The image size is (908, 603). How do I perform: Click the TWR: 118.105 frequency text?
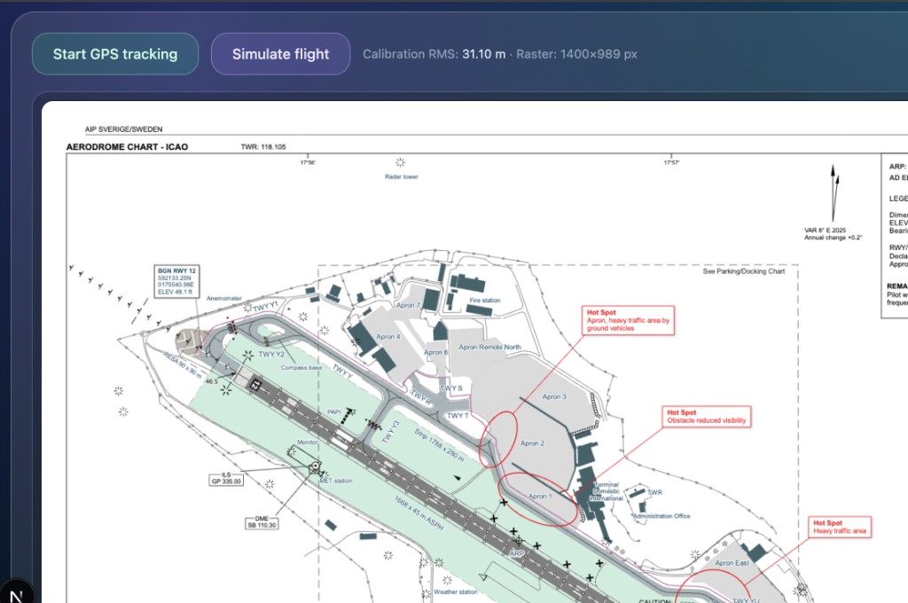263,147
